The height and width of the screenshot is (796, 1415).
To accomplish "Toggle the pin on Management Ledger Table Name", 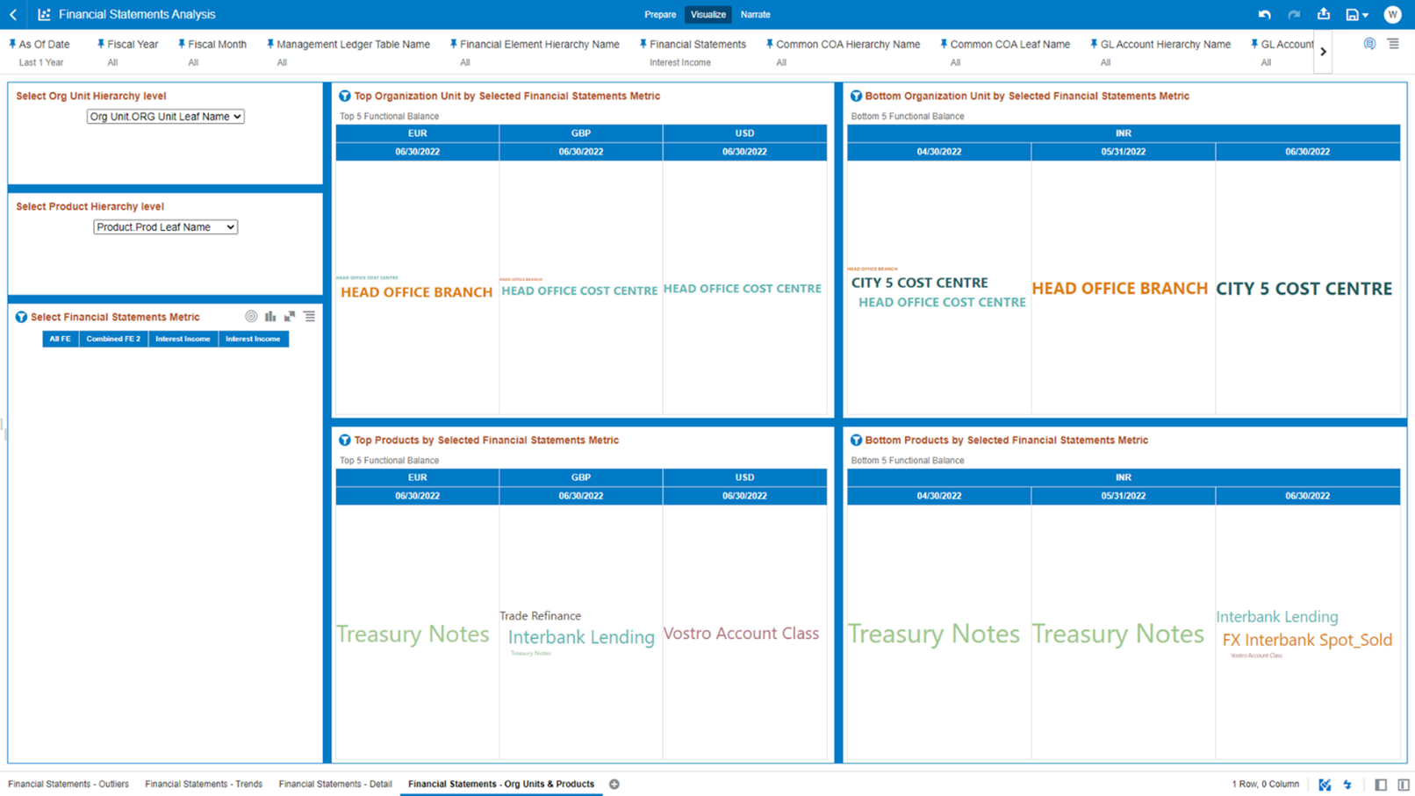I will click(270, 44).
